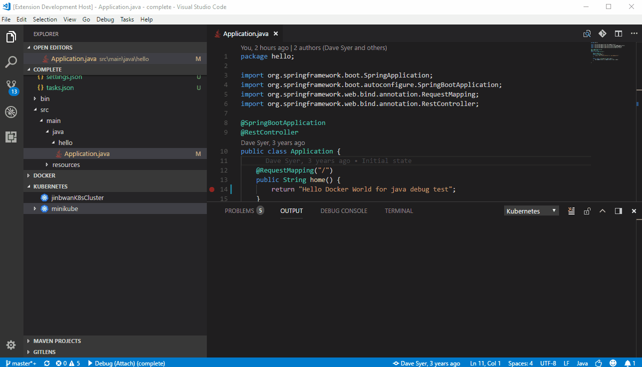642x367 pixels.
Task: Click the master branch indicator
Action: tap(21, 363)
